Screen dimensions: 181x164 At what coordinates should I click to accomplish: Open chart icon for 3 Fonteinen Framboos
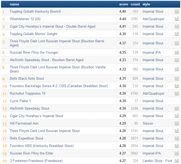[x=177, y=161]
